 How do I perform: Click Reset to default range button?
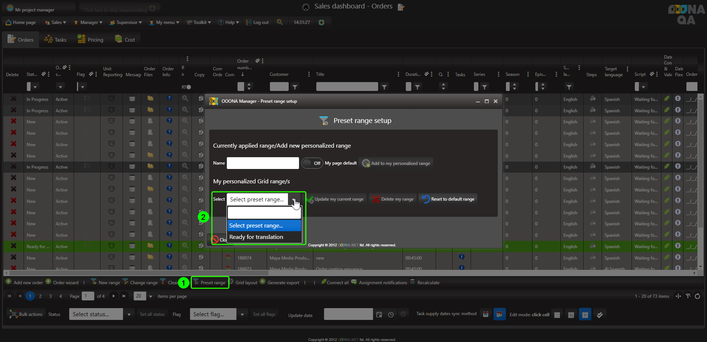[x=448, y=199]
